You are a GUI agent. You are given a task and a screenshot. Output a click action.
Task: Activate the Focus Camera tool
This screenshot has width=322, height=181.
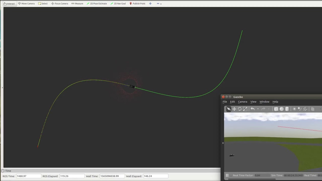(59, 4)
